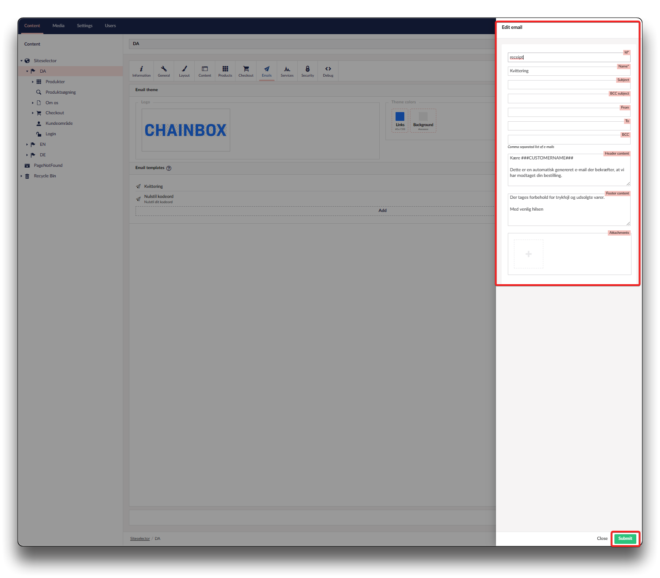This screenshot has height=578, width=660.
Task: Collapse the Siteselector tree node
Action: pyautogui.click(x=21, y=61)
